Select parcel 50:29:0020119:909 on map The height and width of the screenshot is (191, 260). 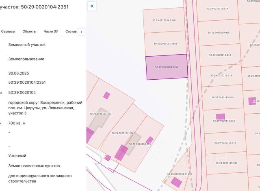(223, 98)
